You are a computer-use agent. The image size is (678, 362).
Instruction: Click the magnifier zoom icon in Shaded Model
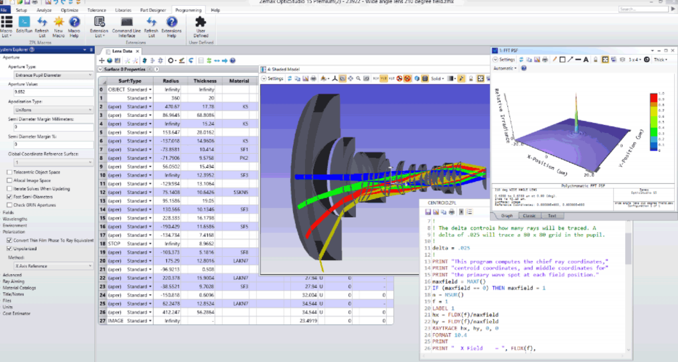pyautogui.click(x=358, y=79)
